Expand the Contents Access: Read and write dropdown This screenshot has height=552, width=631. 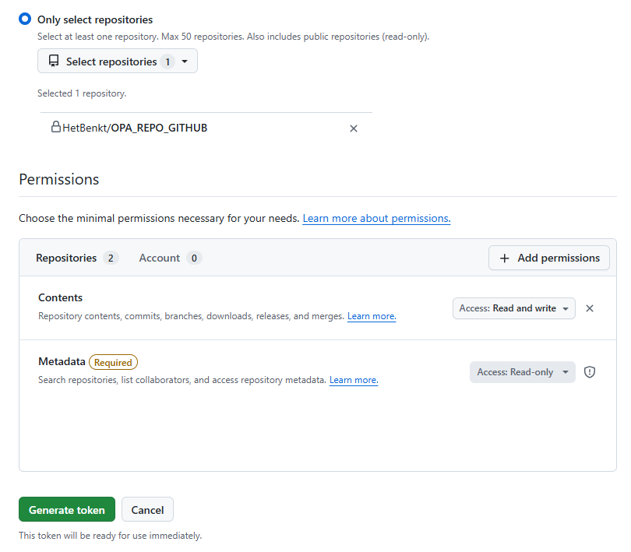pos(514,308)
